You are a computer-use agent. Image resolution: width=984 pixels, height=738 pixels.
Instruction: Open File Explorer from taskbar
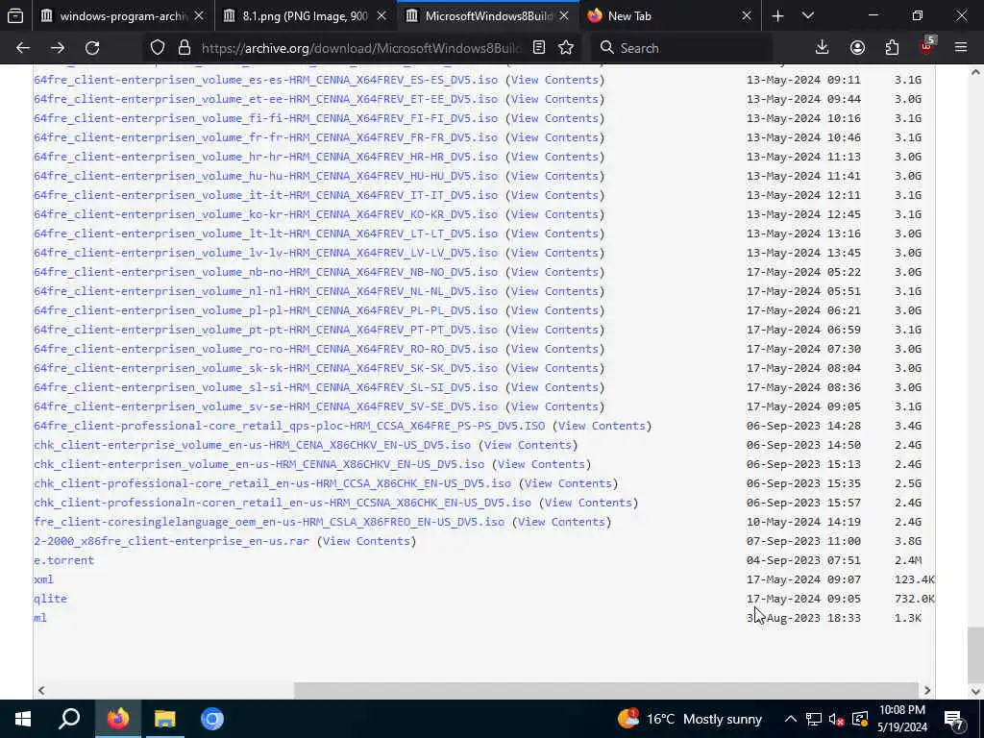165,719
